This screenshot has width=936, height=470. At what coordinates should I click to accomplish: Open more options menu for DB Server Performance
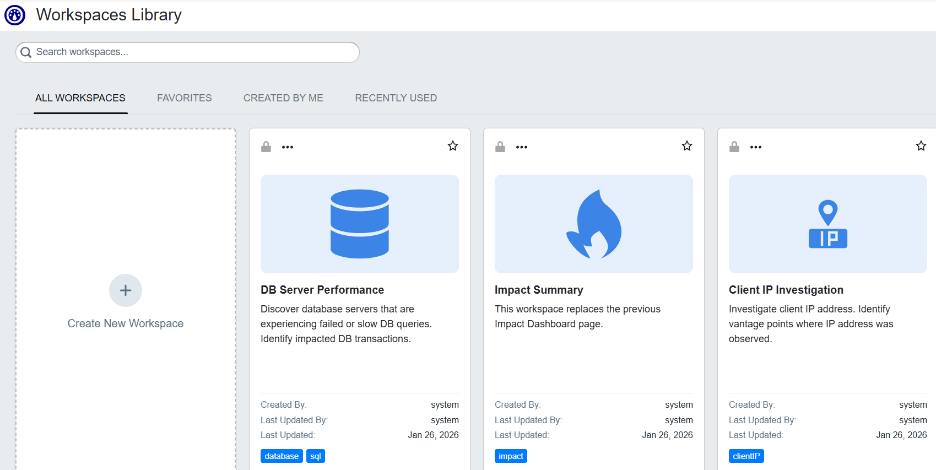(x=288, y=147)
